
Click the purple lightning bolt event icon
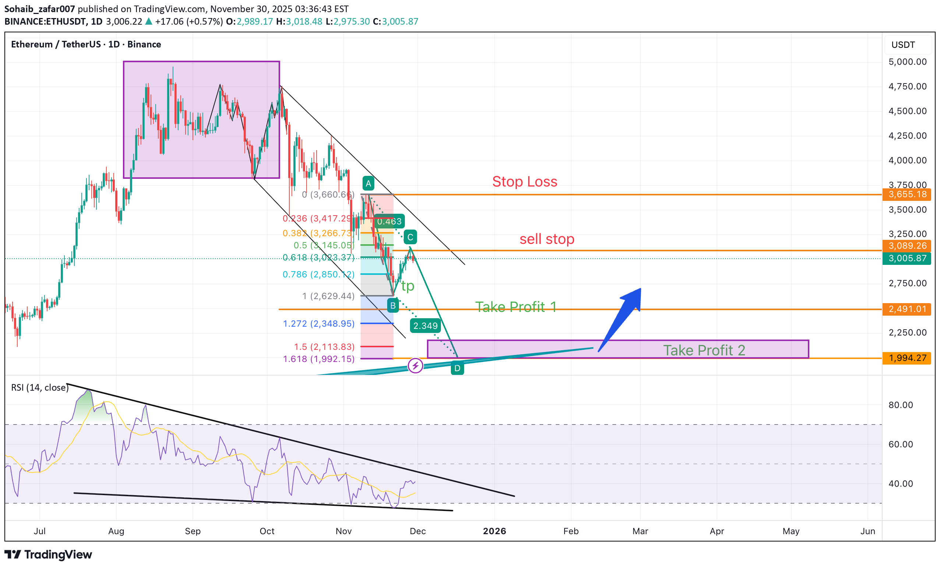[415, 366]
